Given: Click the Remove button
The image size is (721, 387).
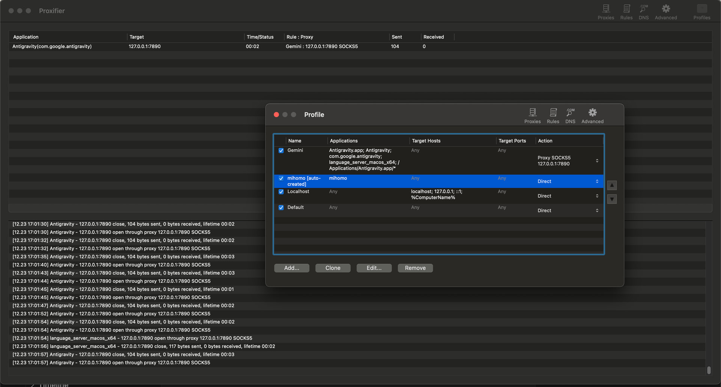Looking at the screenshot, I should [415, 268].
